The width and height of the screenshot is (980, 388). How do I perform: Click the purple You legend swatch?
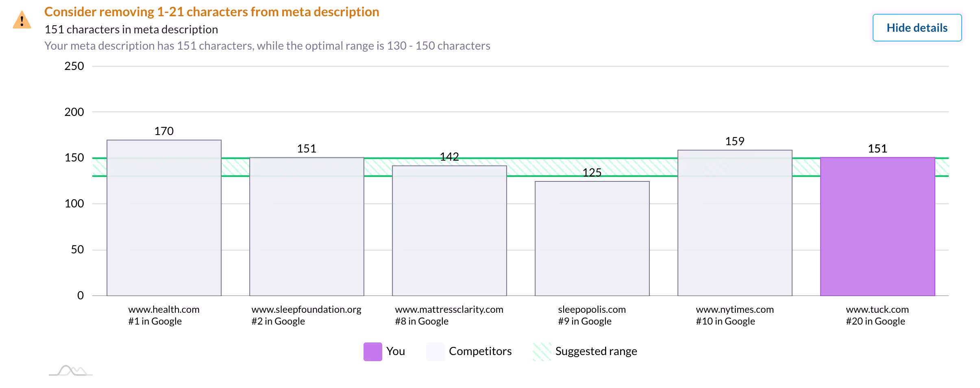(372, 351)
